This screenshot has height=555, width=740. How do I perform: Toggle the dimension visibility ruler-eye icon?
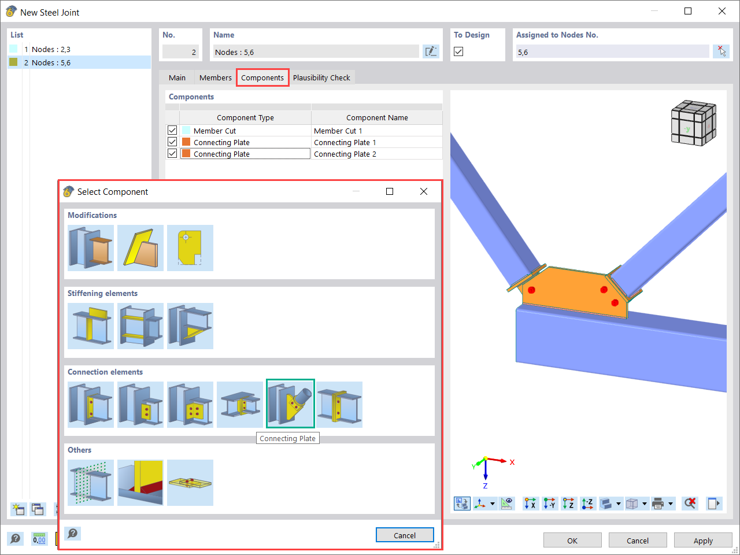pos(506,504)
